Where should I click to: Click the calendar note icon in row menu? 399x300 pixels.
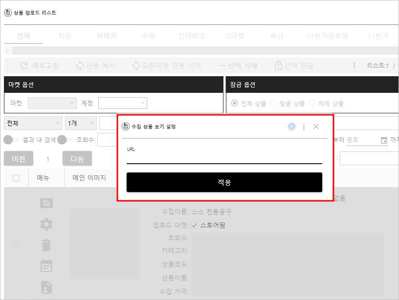(x=46, y=266)
